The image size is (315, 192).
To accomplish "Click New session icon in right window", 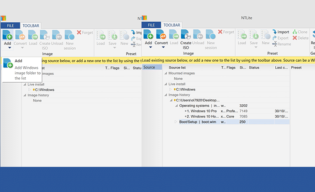I will pos(211,34).
